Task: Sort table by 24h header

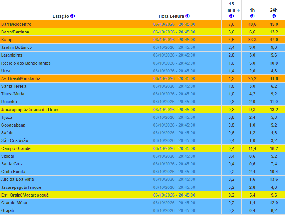Action: [274, 10]
